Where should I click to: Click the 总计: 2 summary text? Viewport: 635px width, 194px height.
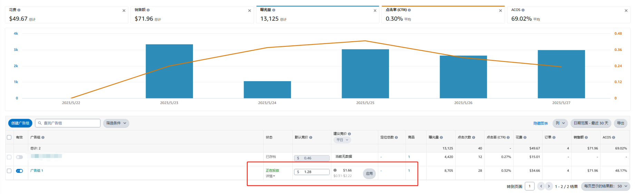(36, 148)
